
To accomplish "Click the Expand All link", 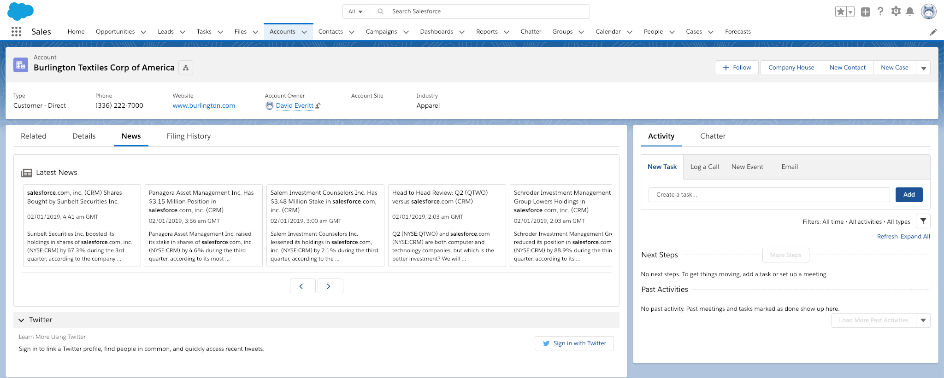I will pyautogui.click(x=915, y=237).
